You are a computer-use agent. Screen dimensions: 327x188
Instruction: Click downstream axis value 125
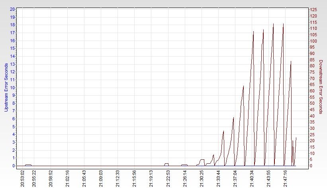click(x=313, y=10)
